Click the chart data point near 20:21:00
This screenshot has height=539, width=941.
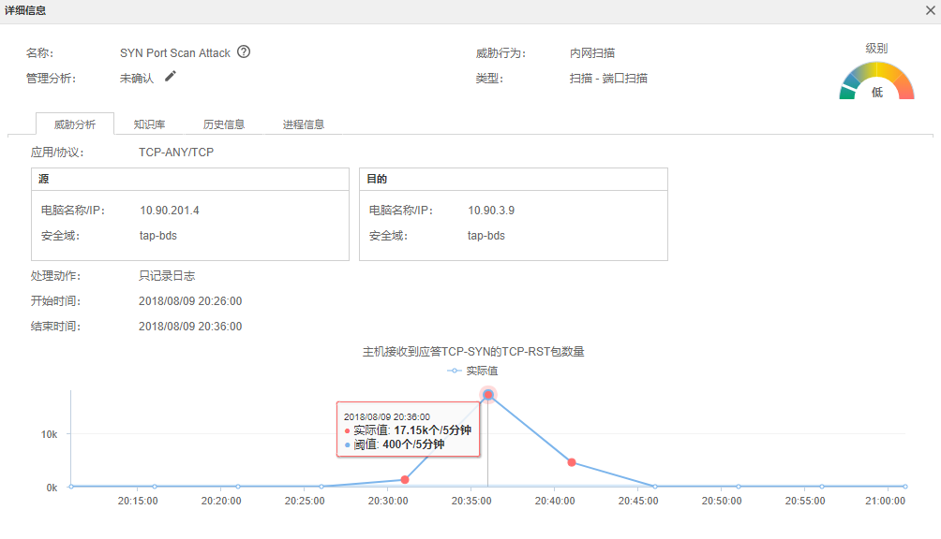pyautogui.click(x=238, y=487)
